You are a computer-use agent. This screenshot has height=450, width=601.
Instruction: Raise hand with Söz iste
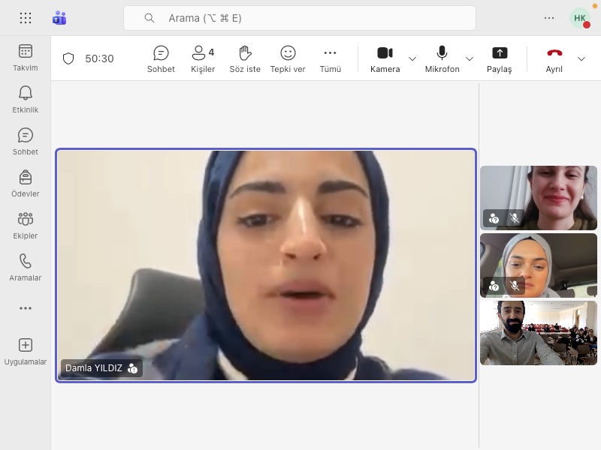click(x=244, y=58)
